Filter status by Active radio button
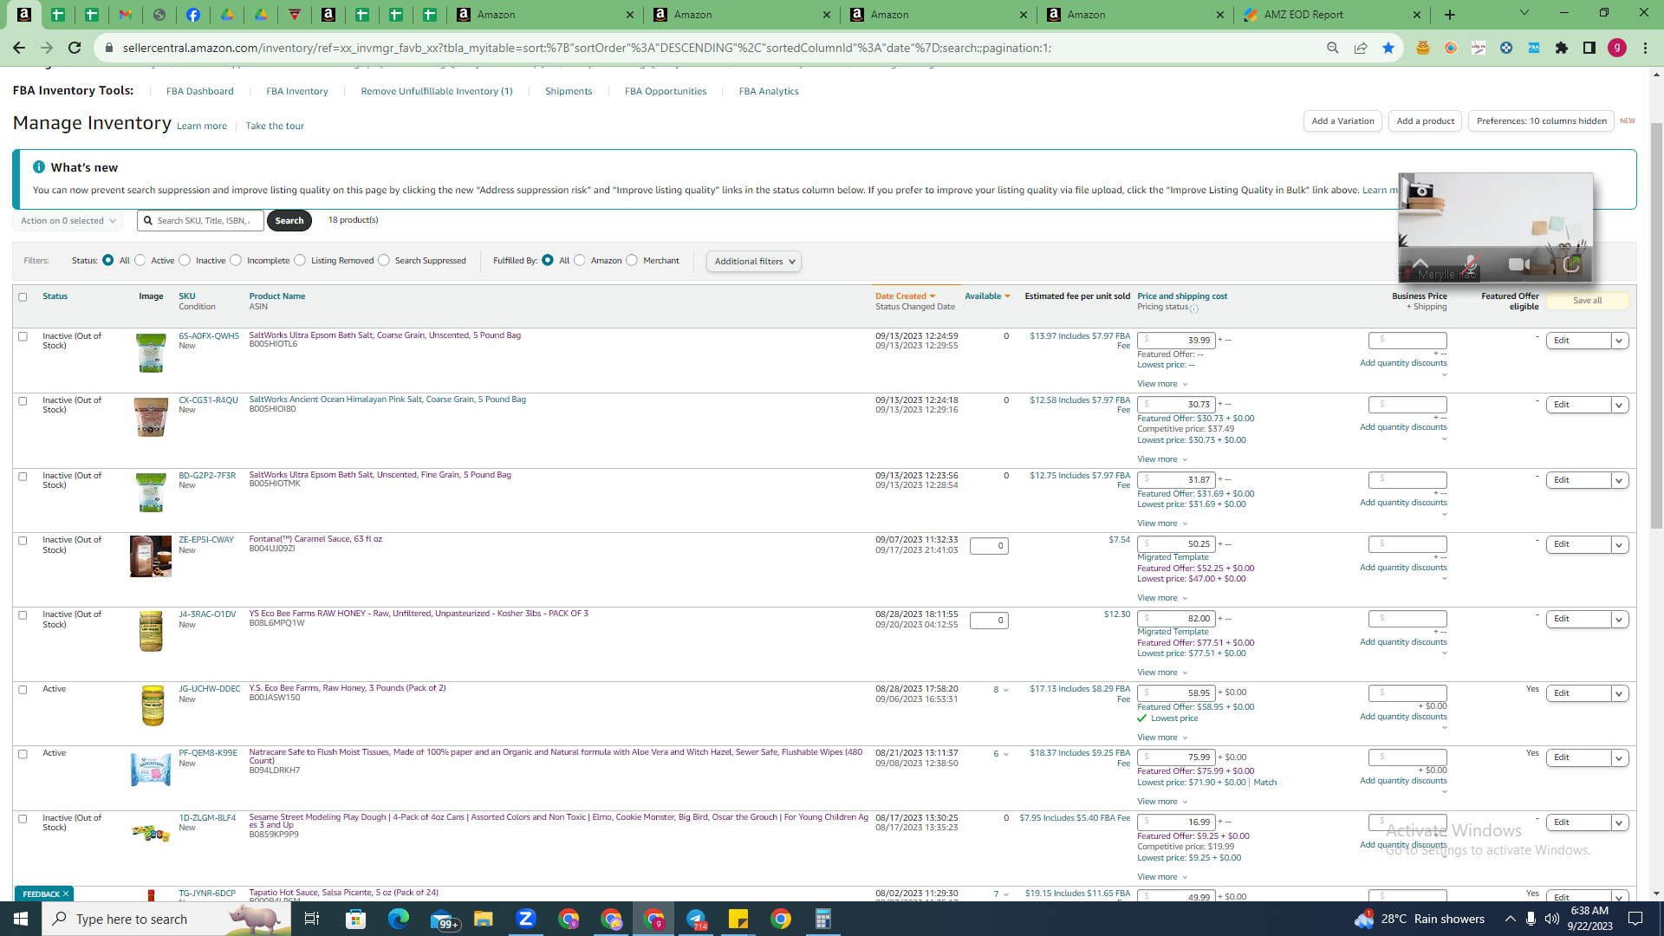This screenshot has height=936, width=1664. coord(140,260)
